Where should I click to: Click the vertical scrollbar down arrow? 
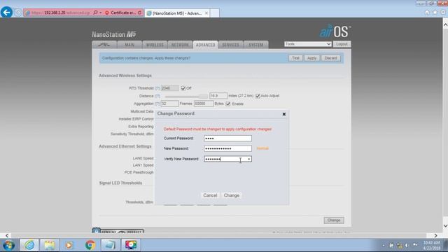[445, 225]
